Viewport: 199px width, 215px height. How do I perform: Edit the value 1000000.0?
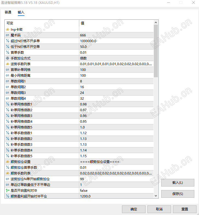(116, 41)
